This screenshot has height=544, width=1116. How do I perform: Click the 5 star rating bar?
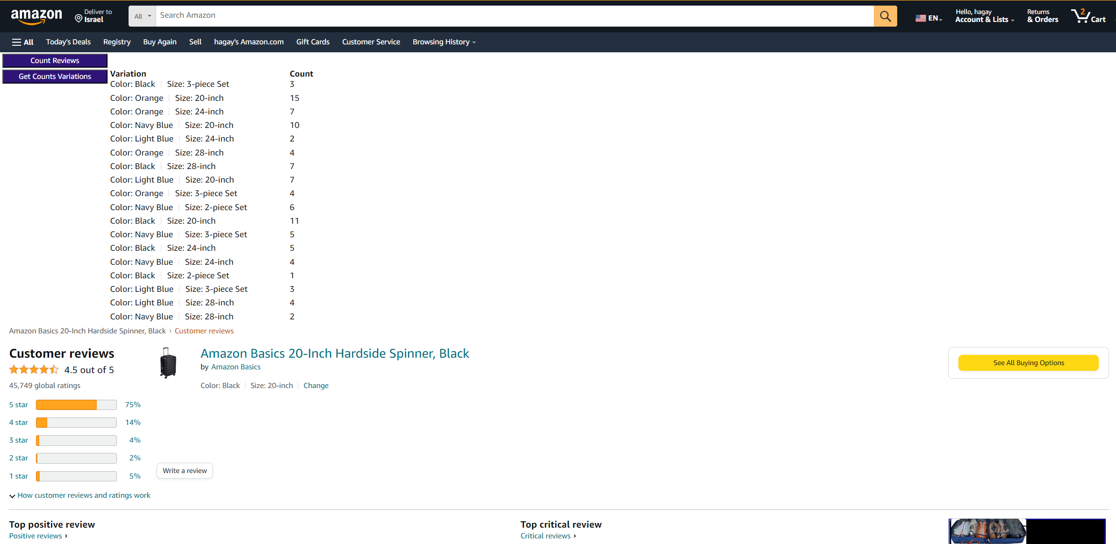click(x=76, y=405)
